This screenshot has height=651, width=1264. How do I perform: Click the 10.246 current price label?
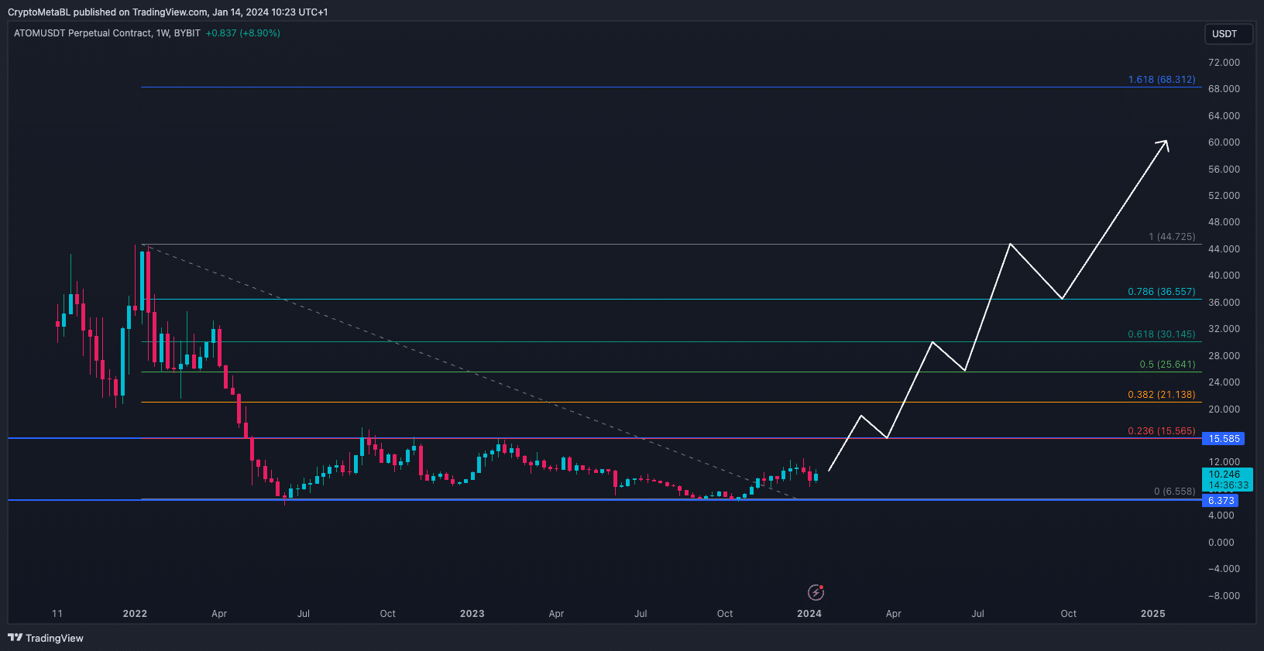(1225, 475)
